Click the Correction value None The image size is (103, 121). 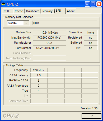coord(91,32)
